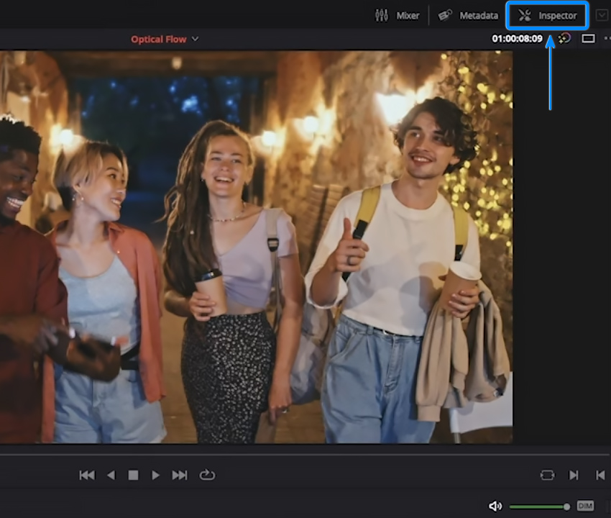Jump to previous clip button
611x518 pixels.
click(600, 475)
